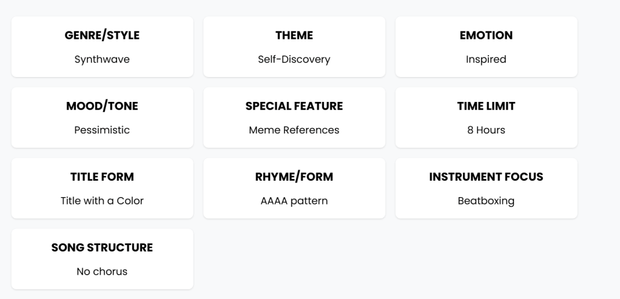620x299 pixels.
Task: Click the MOOD/TONE card heading
Action: (x=102, y=106)
